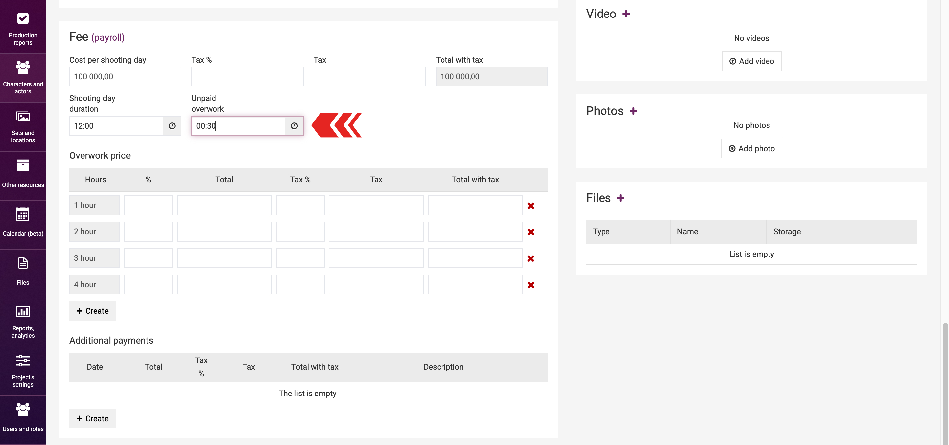
Task: Click the 2 hour Hours cell
Action: point(94,232)
